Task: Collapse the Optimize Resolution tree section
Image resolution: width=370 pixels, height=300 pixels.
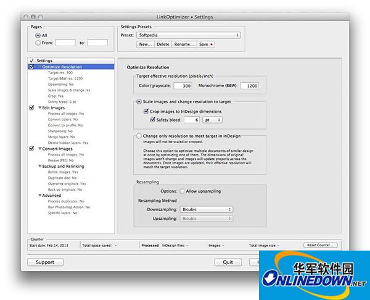Action: point(40,67)
